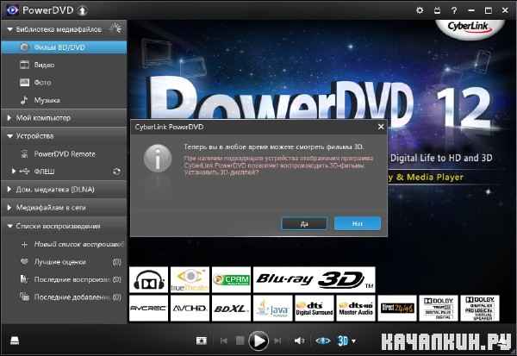
Task: Click the USB icon beside ФЛЕШ
Action: (x=24, y=171)
